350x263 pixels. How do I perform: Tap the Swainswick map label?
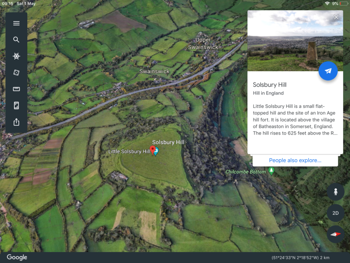[154, 71]
